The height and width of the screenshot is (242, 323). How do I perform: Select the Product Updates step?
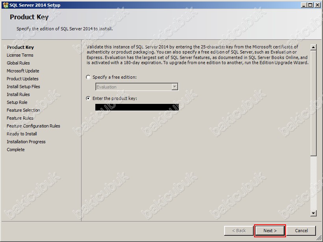[22, 79]
